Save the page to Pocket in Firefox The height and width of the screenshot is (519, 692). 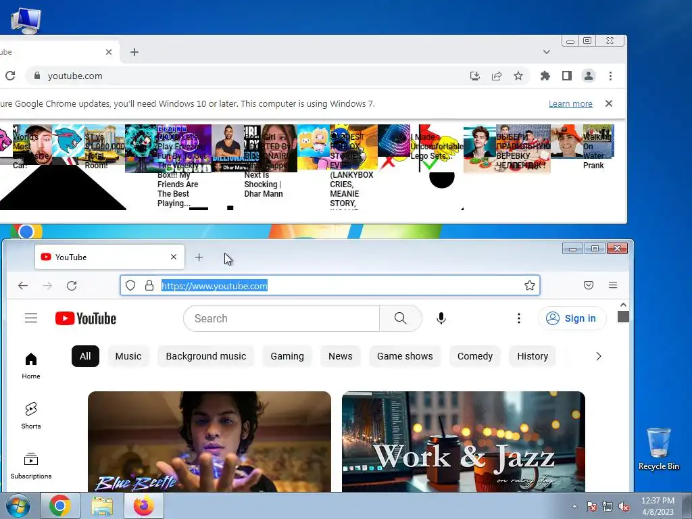pyautogui.click(x=589, y=286)
